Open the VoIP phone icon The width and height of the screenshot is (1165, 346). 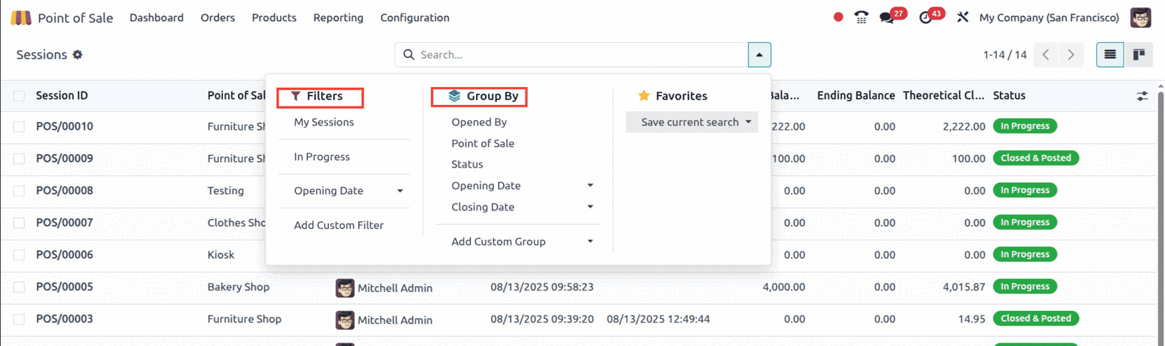pyautogui.click(x=861, y=18)
